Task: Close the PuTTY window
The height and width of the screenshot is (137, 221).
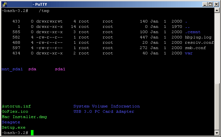Action: pyautogui.click(x=216, y=4)
